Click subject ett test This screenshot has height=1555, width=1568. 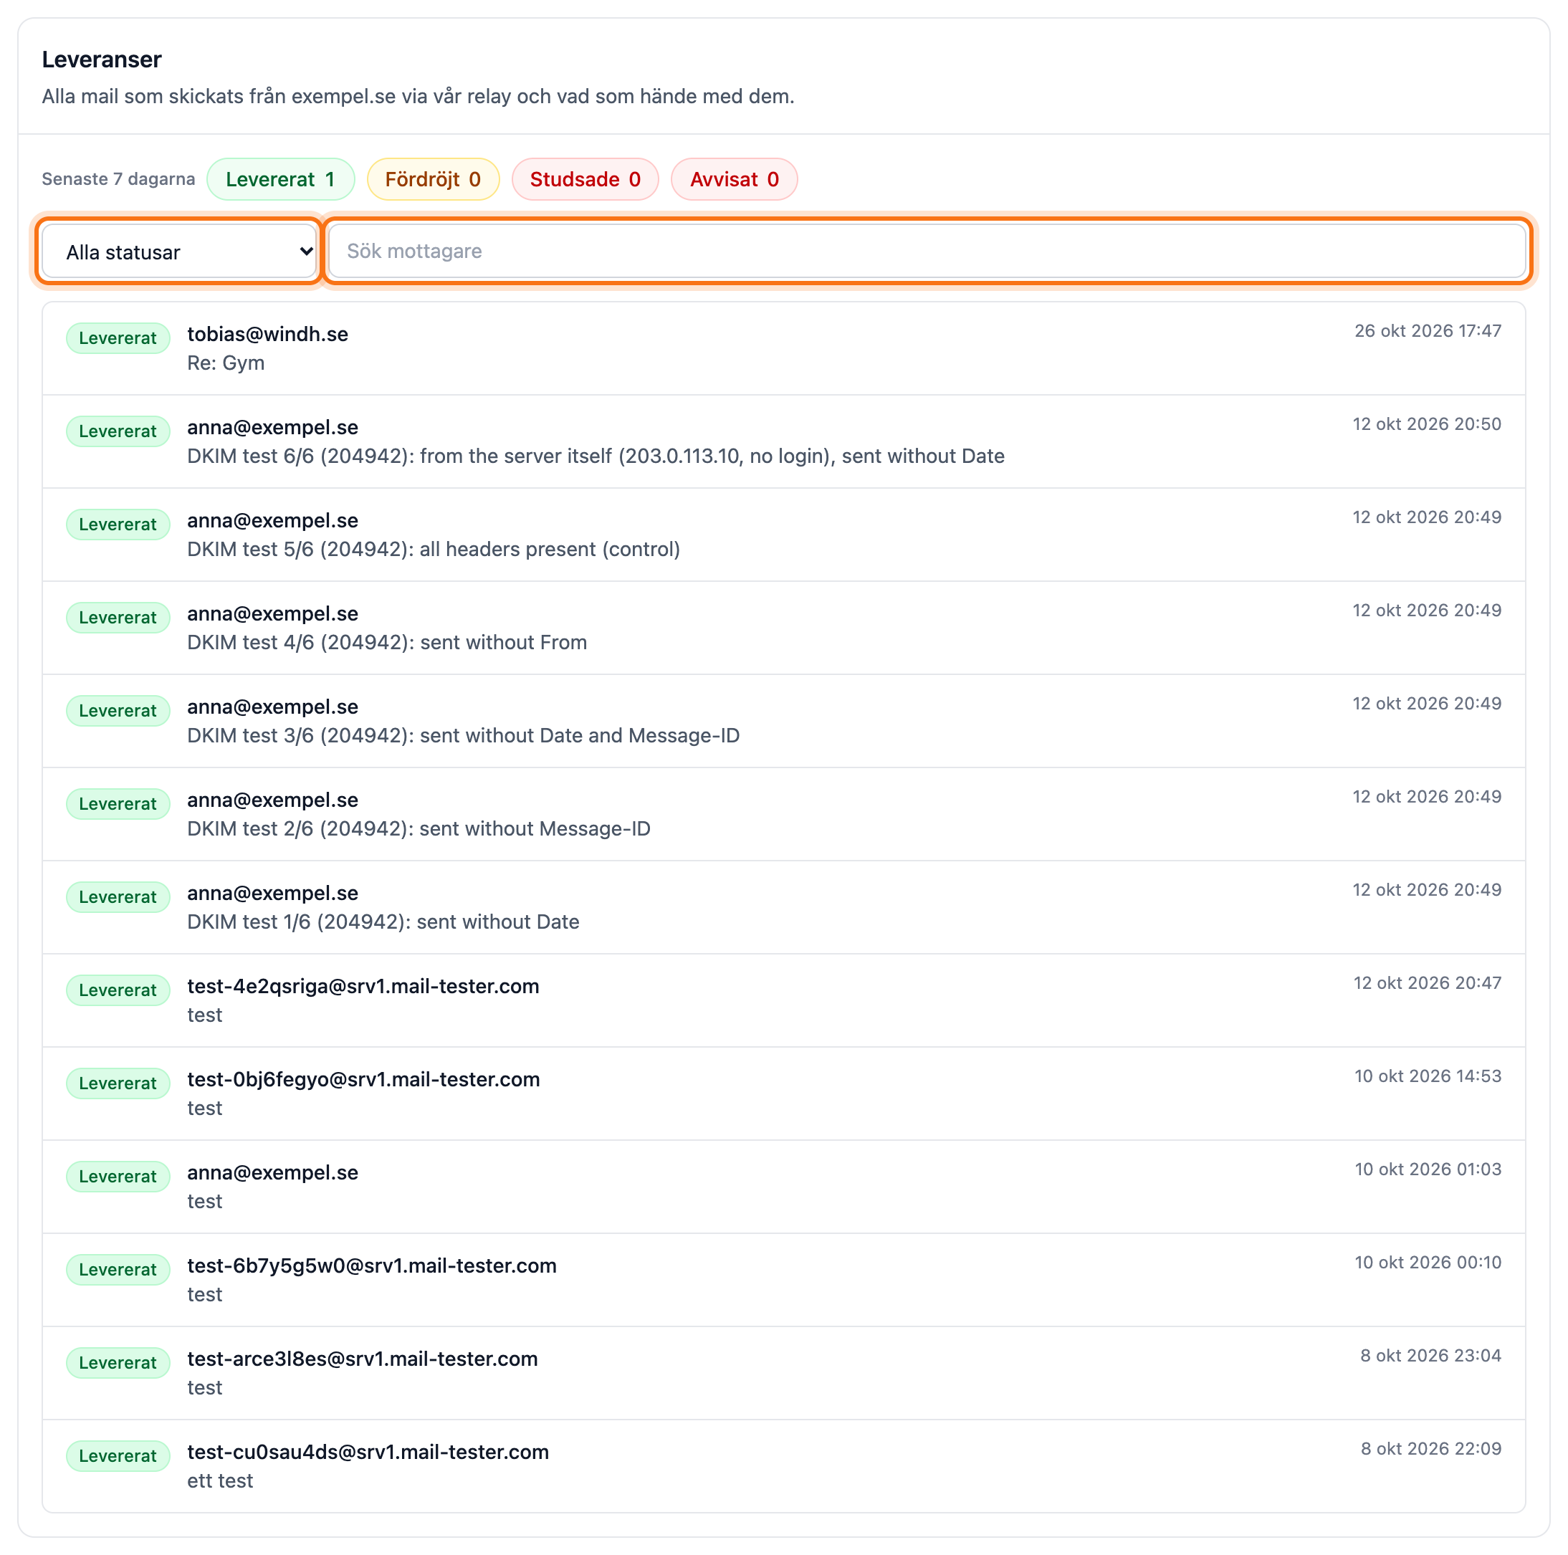point(220,1481)
